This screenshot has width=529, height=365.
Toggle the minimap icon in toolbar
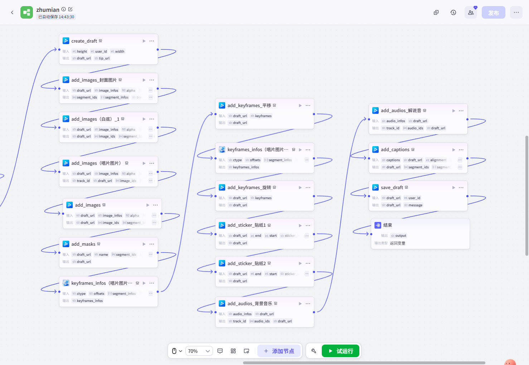coord(247,351)
